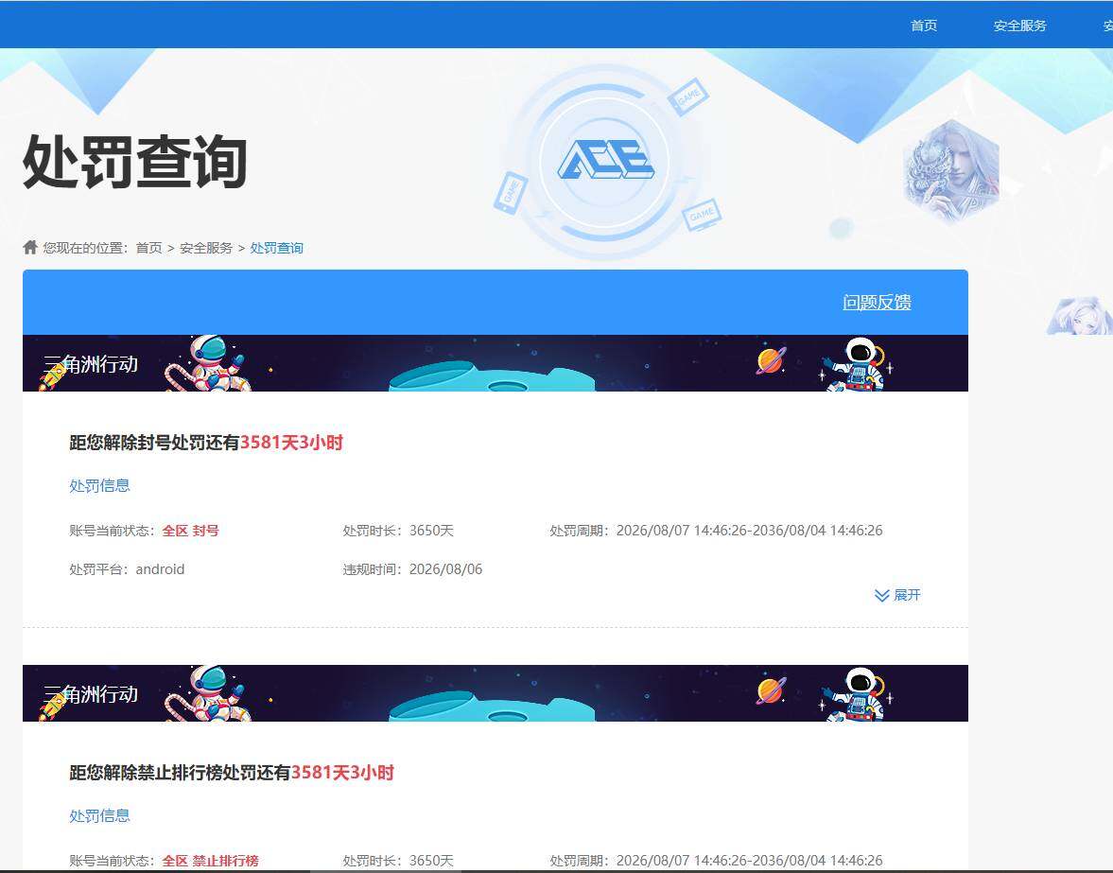This screenshot has height=873, width=1113.
Task: Click the 全区 禁止排行榜 status text
Action: 210,860
